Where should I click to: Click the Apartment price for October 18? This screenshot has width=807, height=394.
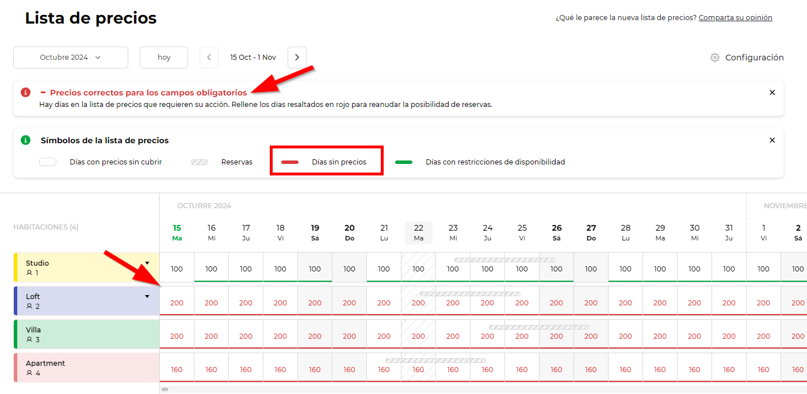280,369
